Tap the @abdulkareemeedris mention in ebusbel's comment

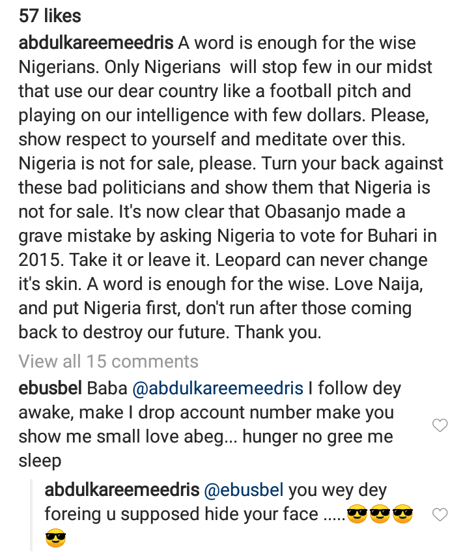point(217,389)
